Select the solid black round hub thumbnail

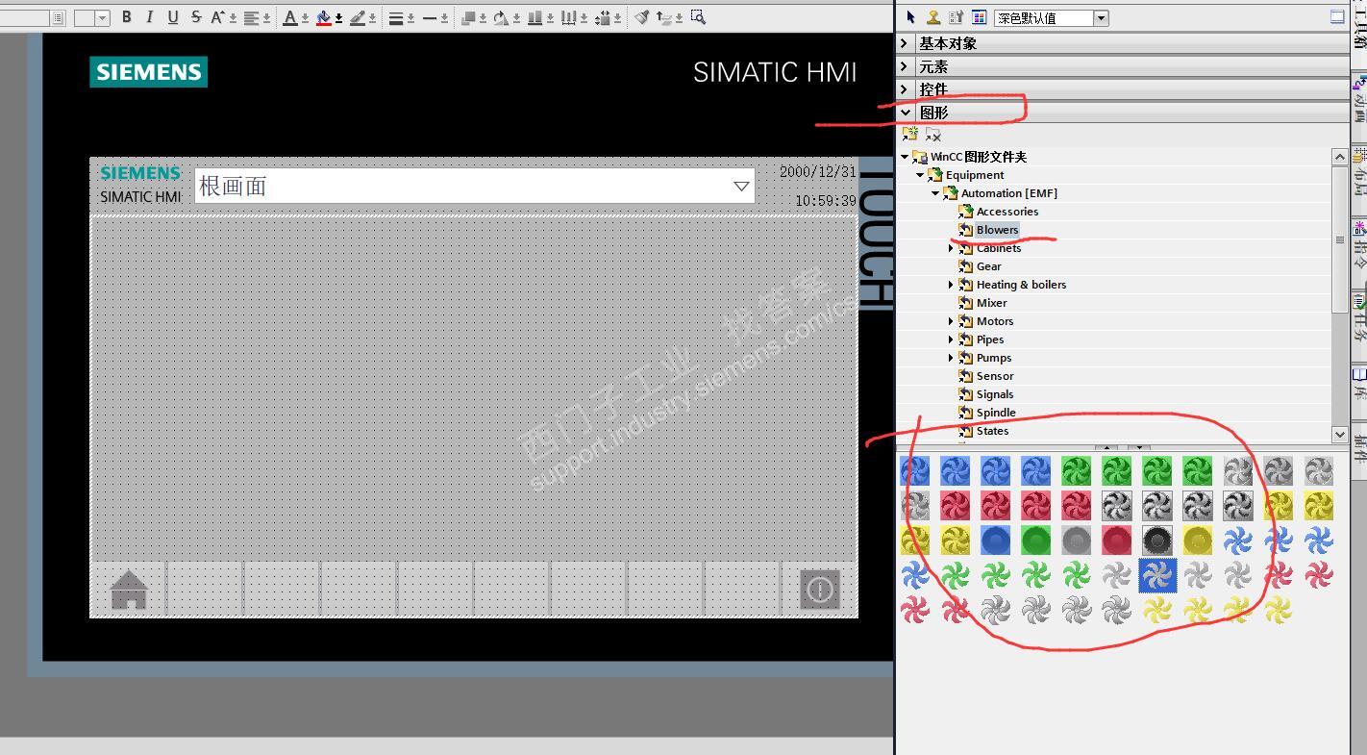point(1156,541)
